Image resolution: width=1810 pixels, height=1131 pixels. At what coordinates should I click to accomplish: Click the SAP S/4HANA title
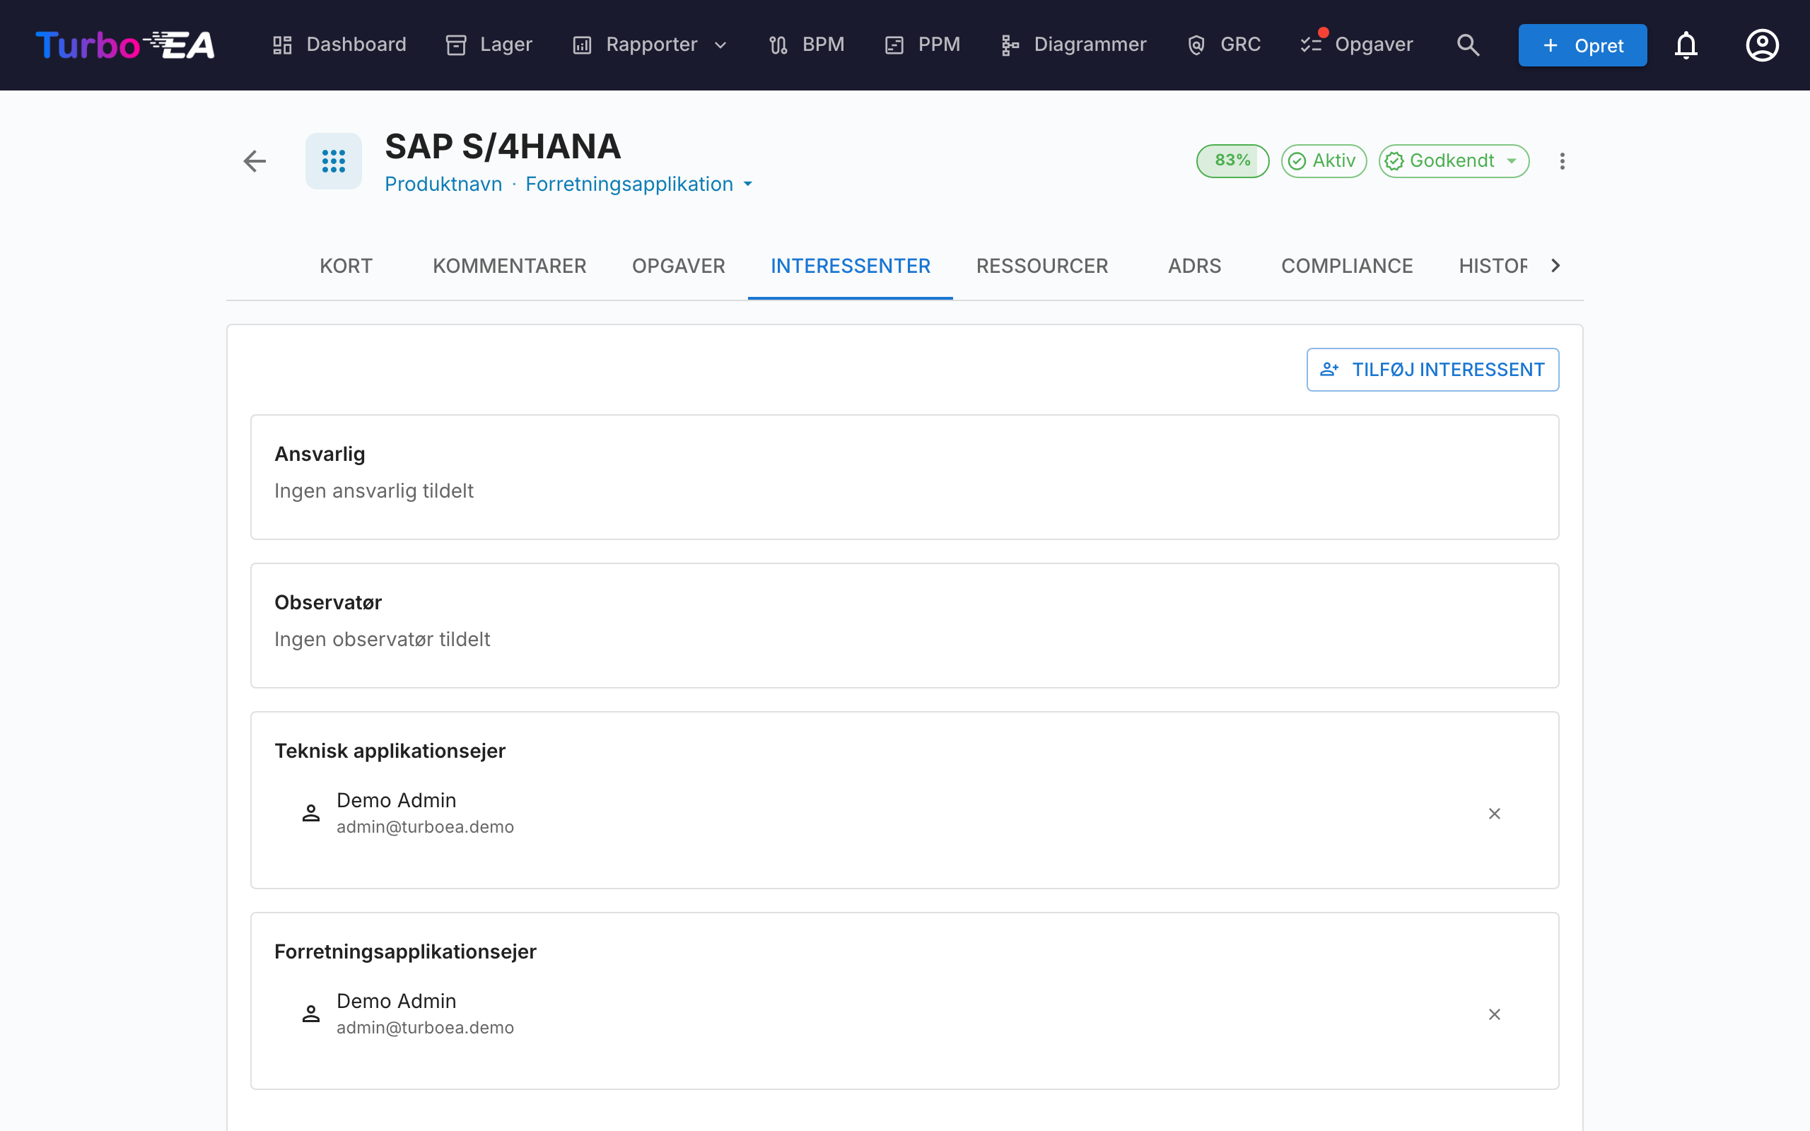tap(503, 146)
